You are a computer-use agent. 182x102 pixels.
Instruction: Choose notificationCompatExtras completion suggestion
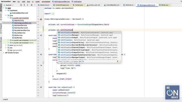pyautogui.click(x=90, y=52)
